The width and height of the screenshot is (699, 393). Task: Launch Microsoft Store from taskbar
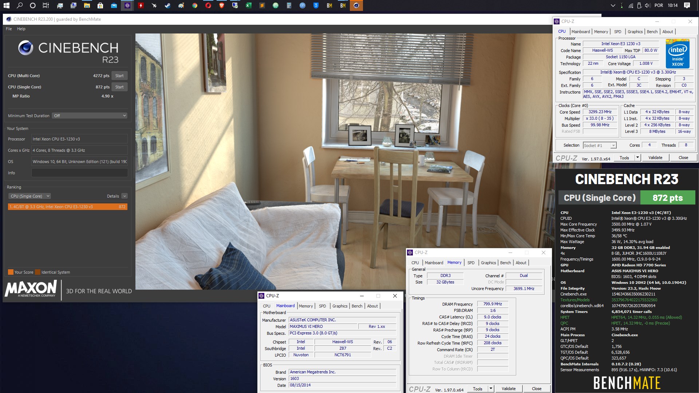[x=100, y=5]
